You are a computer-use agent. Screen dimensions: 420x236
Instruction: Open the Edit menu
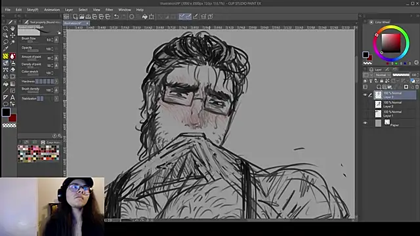[18, 10]
